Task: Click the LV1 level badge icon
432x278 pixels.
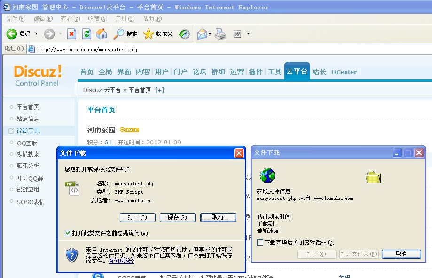Action: point(129,130)
